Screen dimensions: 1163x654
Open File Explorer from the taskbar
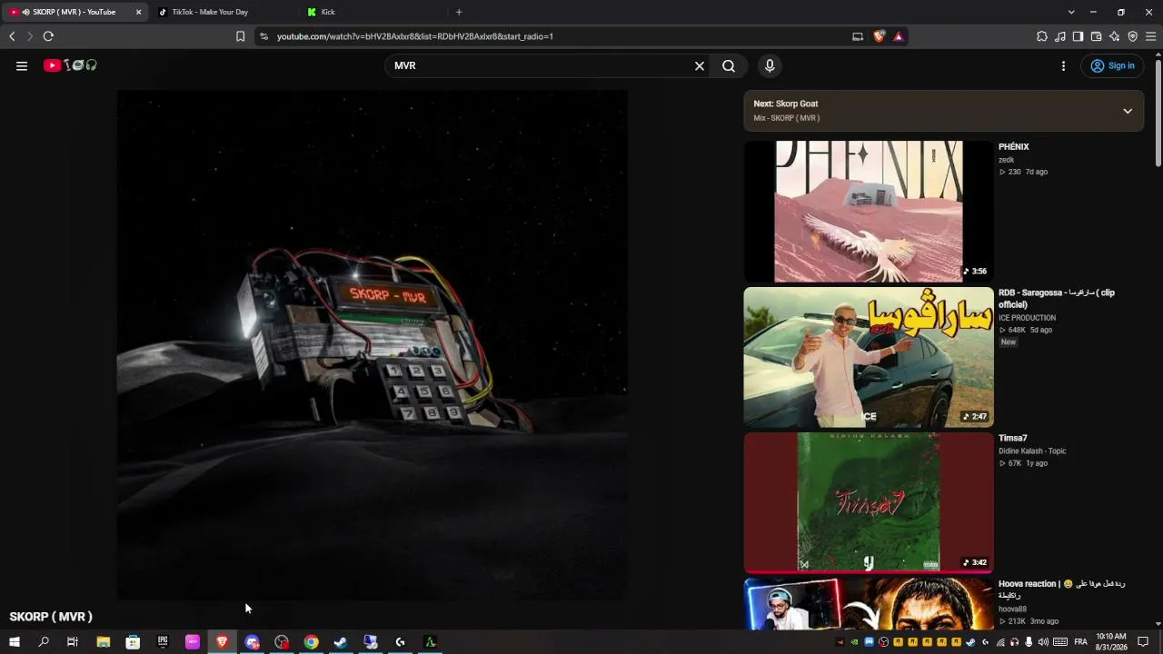coord(104,642)
